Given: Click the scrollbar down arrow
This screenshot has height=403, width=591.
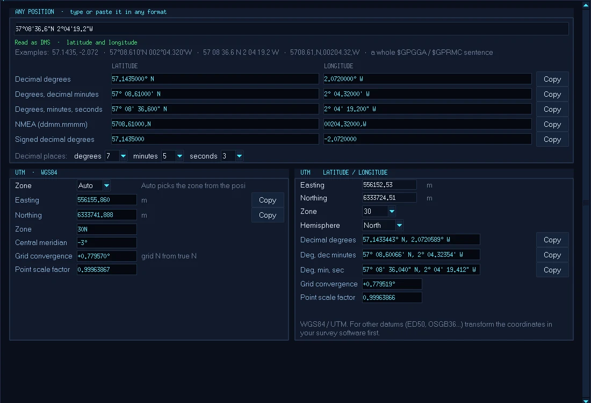Looking at the screenshot, I should pyautogui.click(x=586, y=400).
